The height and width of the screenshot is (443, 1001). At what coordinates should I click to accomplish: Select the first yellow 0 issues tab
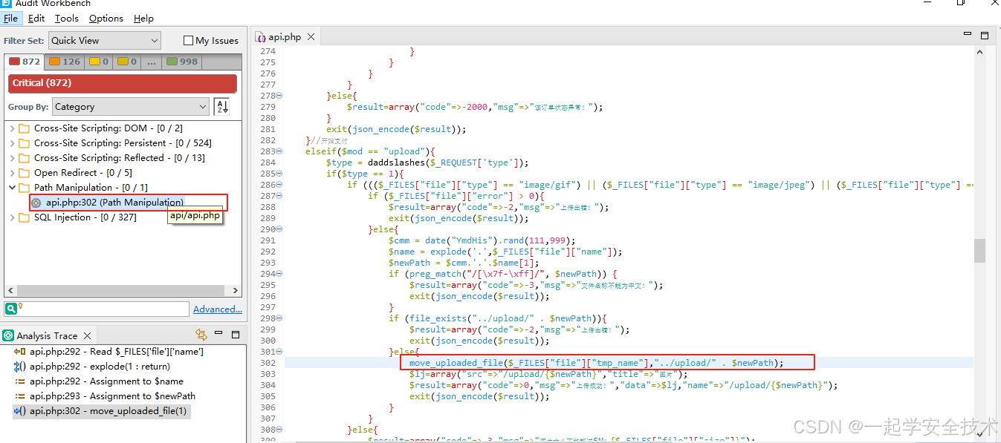coord(99,62)
